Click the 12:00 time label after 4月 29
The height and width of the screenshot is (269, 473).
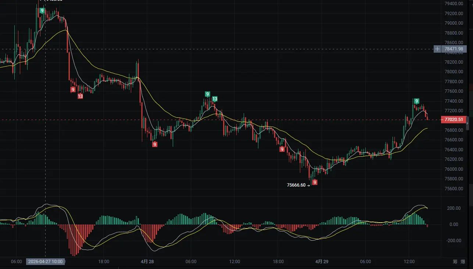(x=409, y=262)
